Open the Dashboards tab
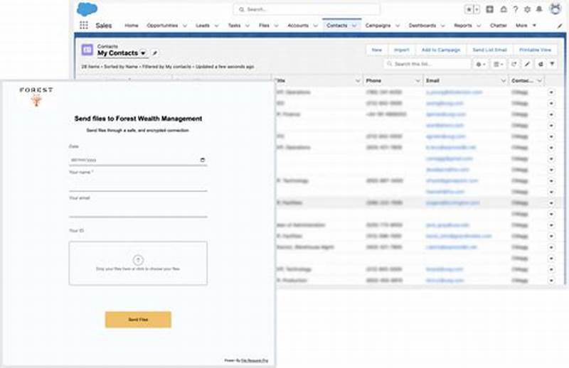Viewport: 569px width, 368px height. [x=422, y=26]
